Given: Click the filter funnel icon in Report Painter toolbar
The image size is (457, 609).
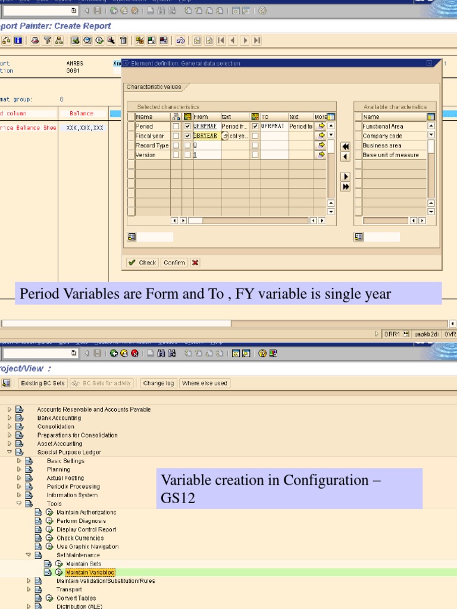Looking at the screenshot, I should click(47, 40).
